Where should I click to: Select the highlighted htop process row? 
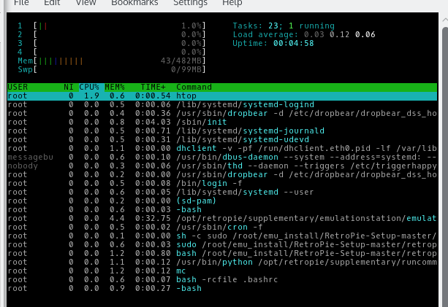point(219,96)
